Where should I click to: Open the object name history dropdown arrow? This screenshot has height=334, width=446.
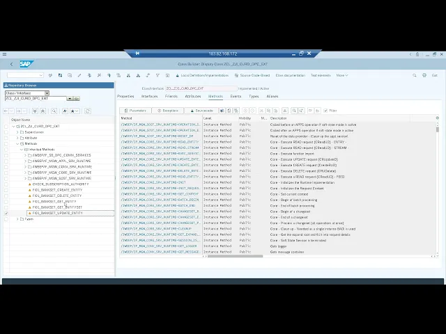[x=70, y=99]
